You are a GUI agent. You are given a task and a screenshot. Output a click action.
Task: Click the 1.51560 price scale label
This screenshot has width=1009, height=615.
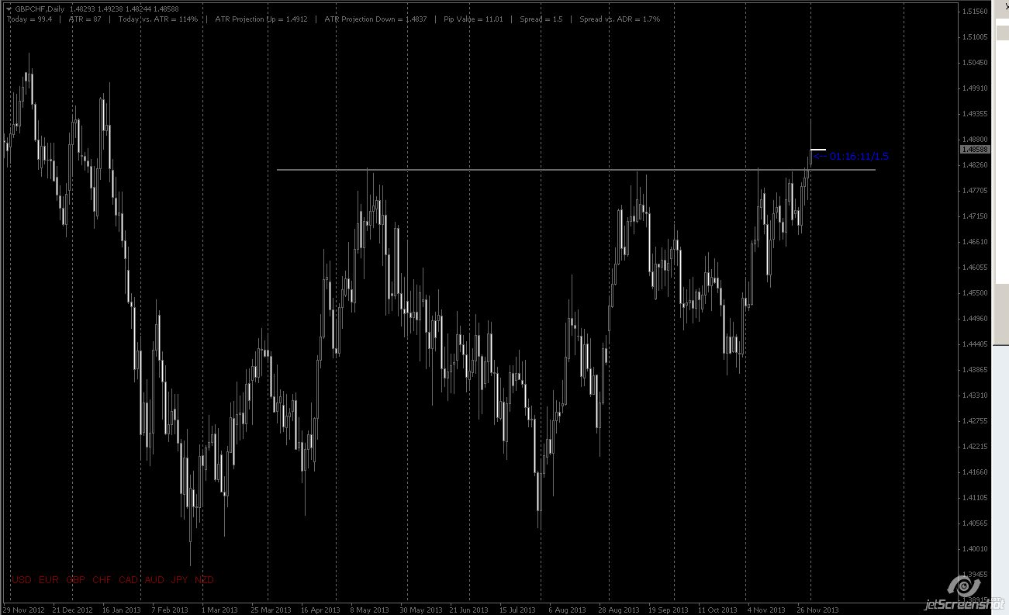pos(974,12)
